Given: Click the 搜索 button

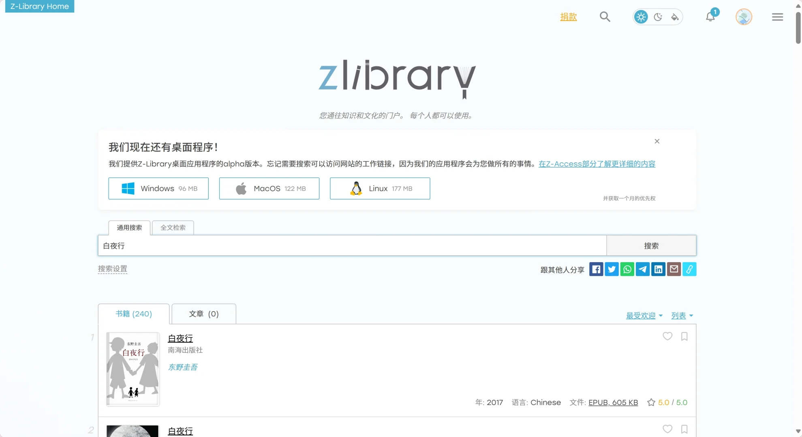Looking at the screenshot, I should [x=651, y=246].
